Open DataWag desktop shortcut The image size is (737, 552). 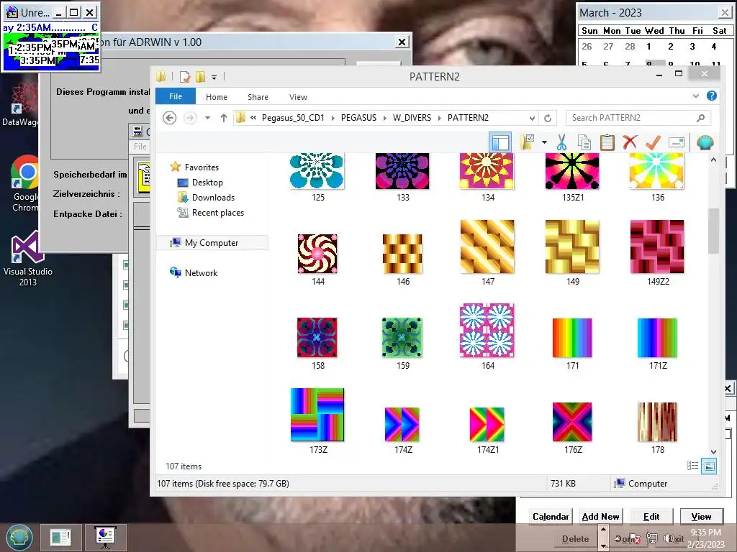(x=21, y=105)
